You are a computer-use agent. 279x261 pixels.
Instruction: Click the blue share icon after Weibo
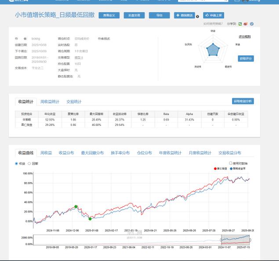251,24
